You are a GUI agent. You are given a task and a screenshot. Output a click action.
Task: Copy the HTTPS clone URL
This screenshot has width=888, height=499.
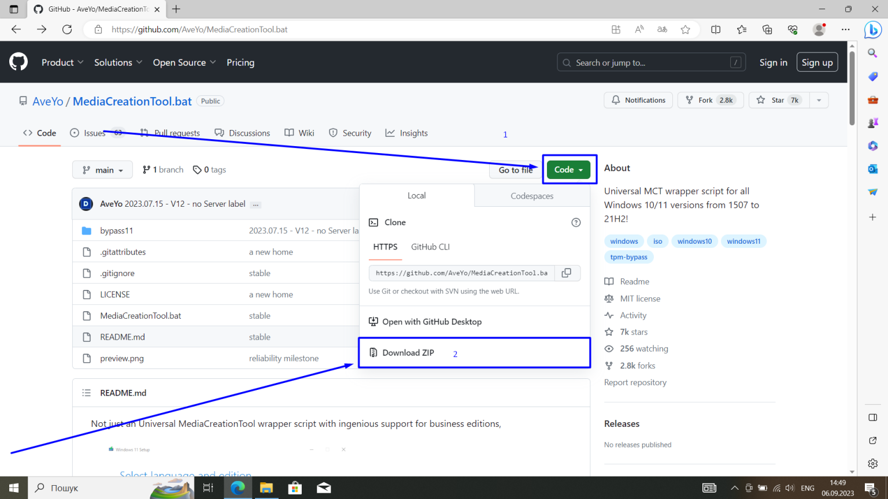[x=567, y=273]
